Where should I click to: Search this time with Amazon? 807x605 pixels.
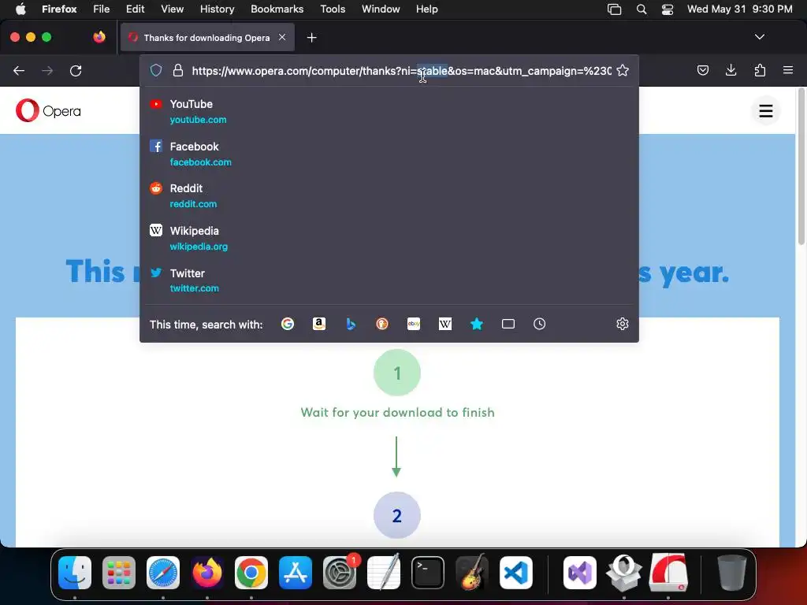point(319,324)
